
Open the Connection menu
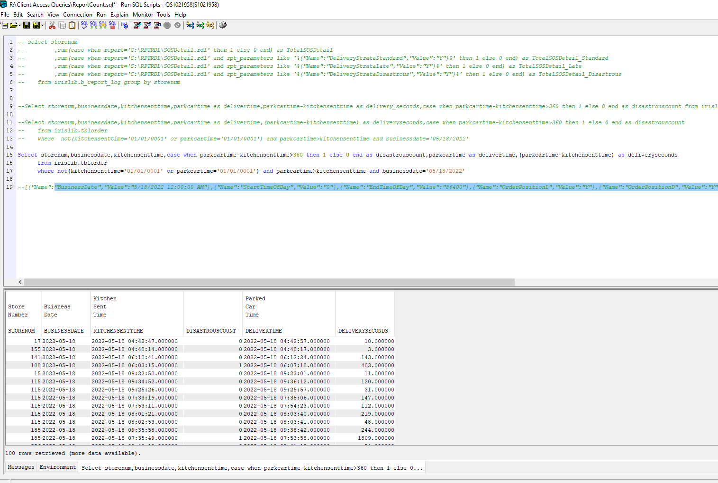pyautogui.click(x=78, y=15)
